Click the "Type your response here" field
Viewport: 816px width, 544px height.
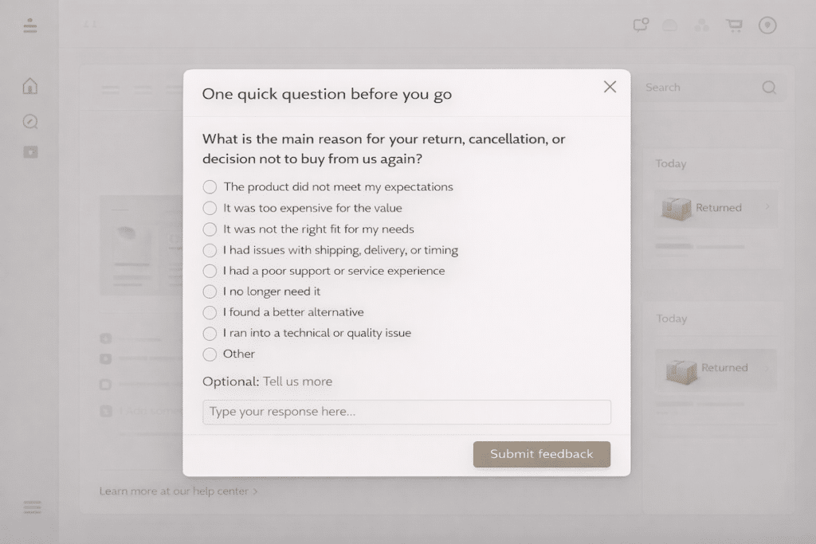pos(406,412)
